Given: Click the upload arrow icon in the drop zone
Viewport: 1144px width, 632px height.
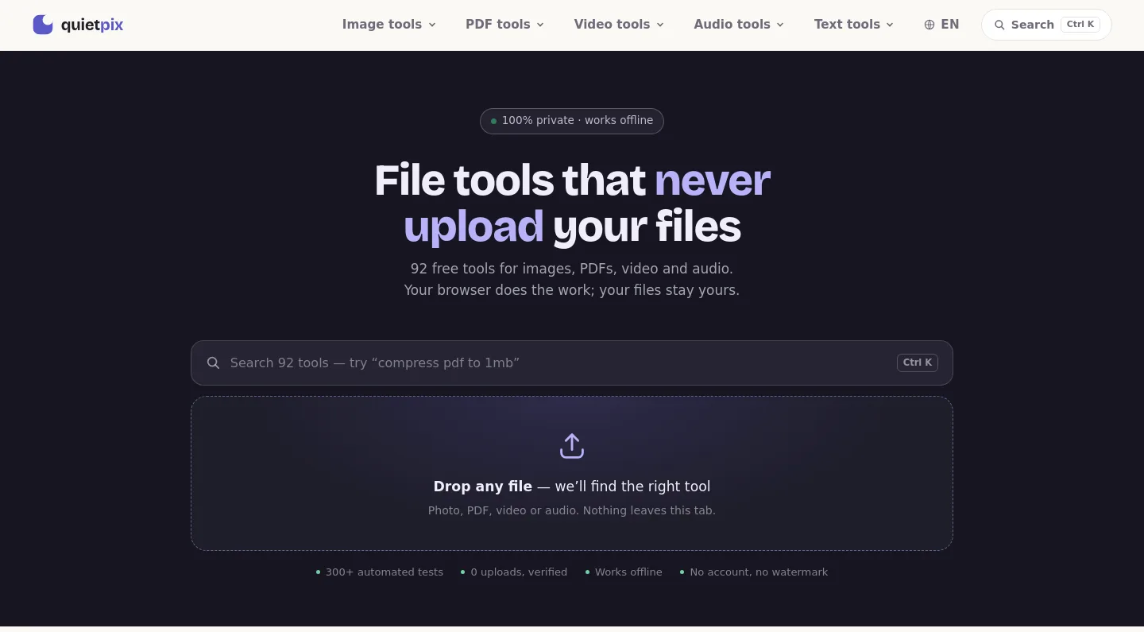Looking at the screenshot, I should [572, 446].
